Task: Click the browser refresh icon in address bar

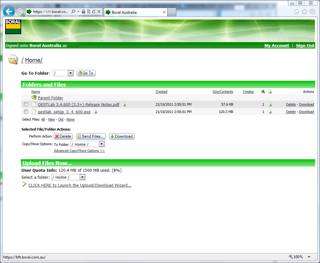Action: click(94, 12)
